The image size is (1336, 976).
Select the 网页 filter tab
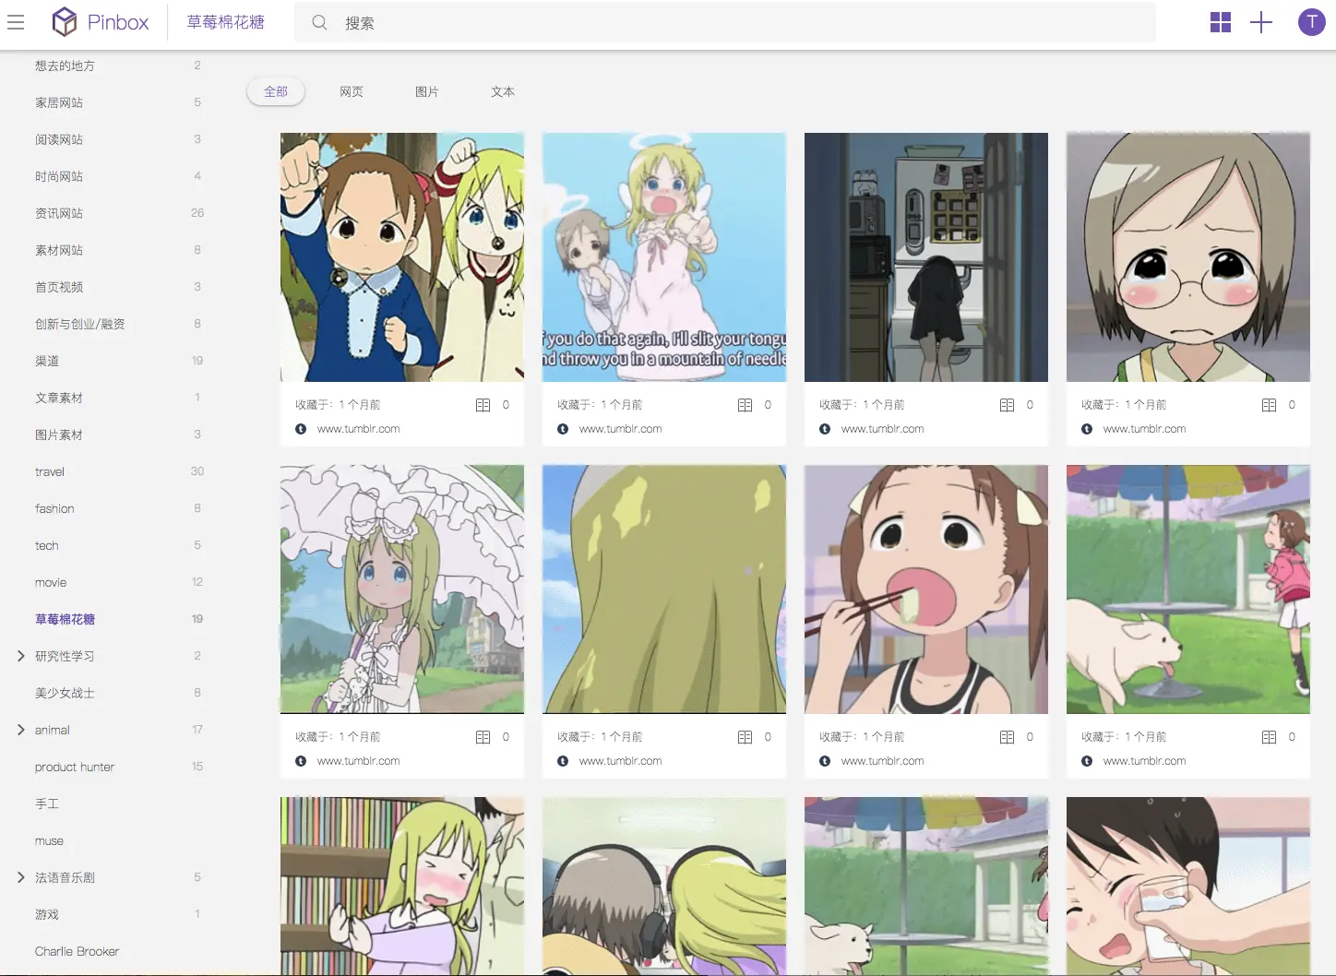tap(352, 91)
